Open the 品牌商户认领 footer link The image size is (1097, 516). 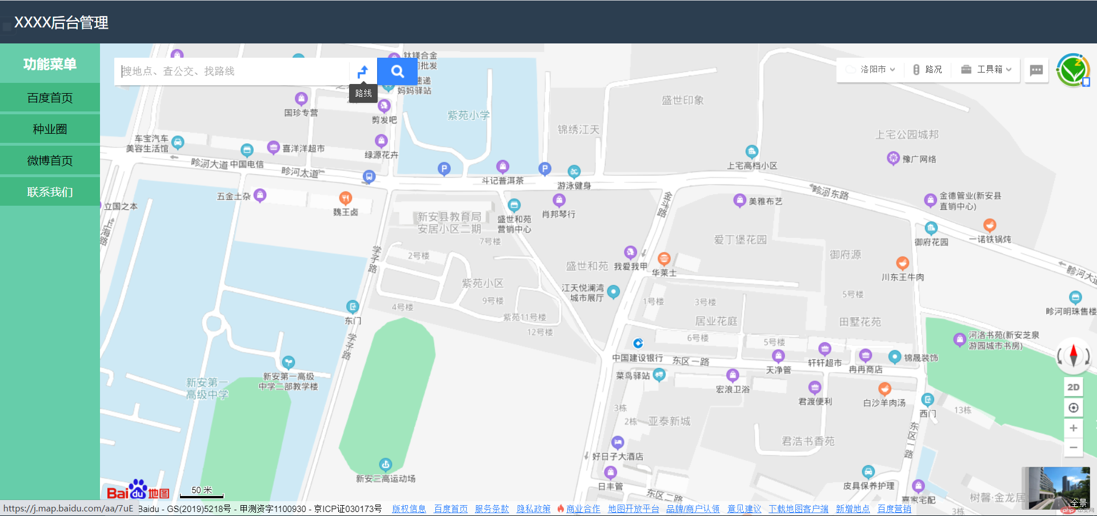click(693, 509)
